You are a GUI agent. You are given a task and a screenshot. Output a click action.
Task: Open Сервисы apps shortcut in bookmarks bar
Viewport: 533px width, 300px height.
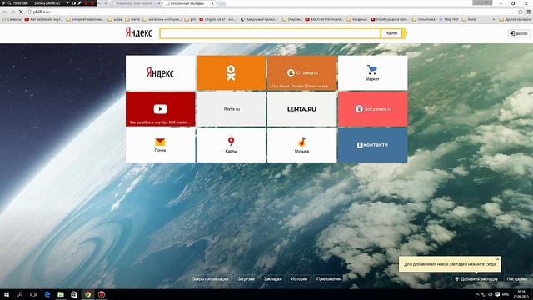(x=12, y=19)
